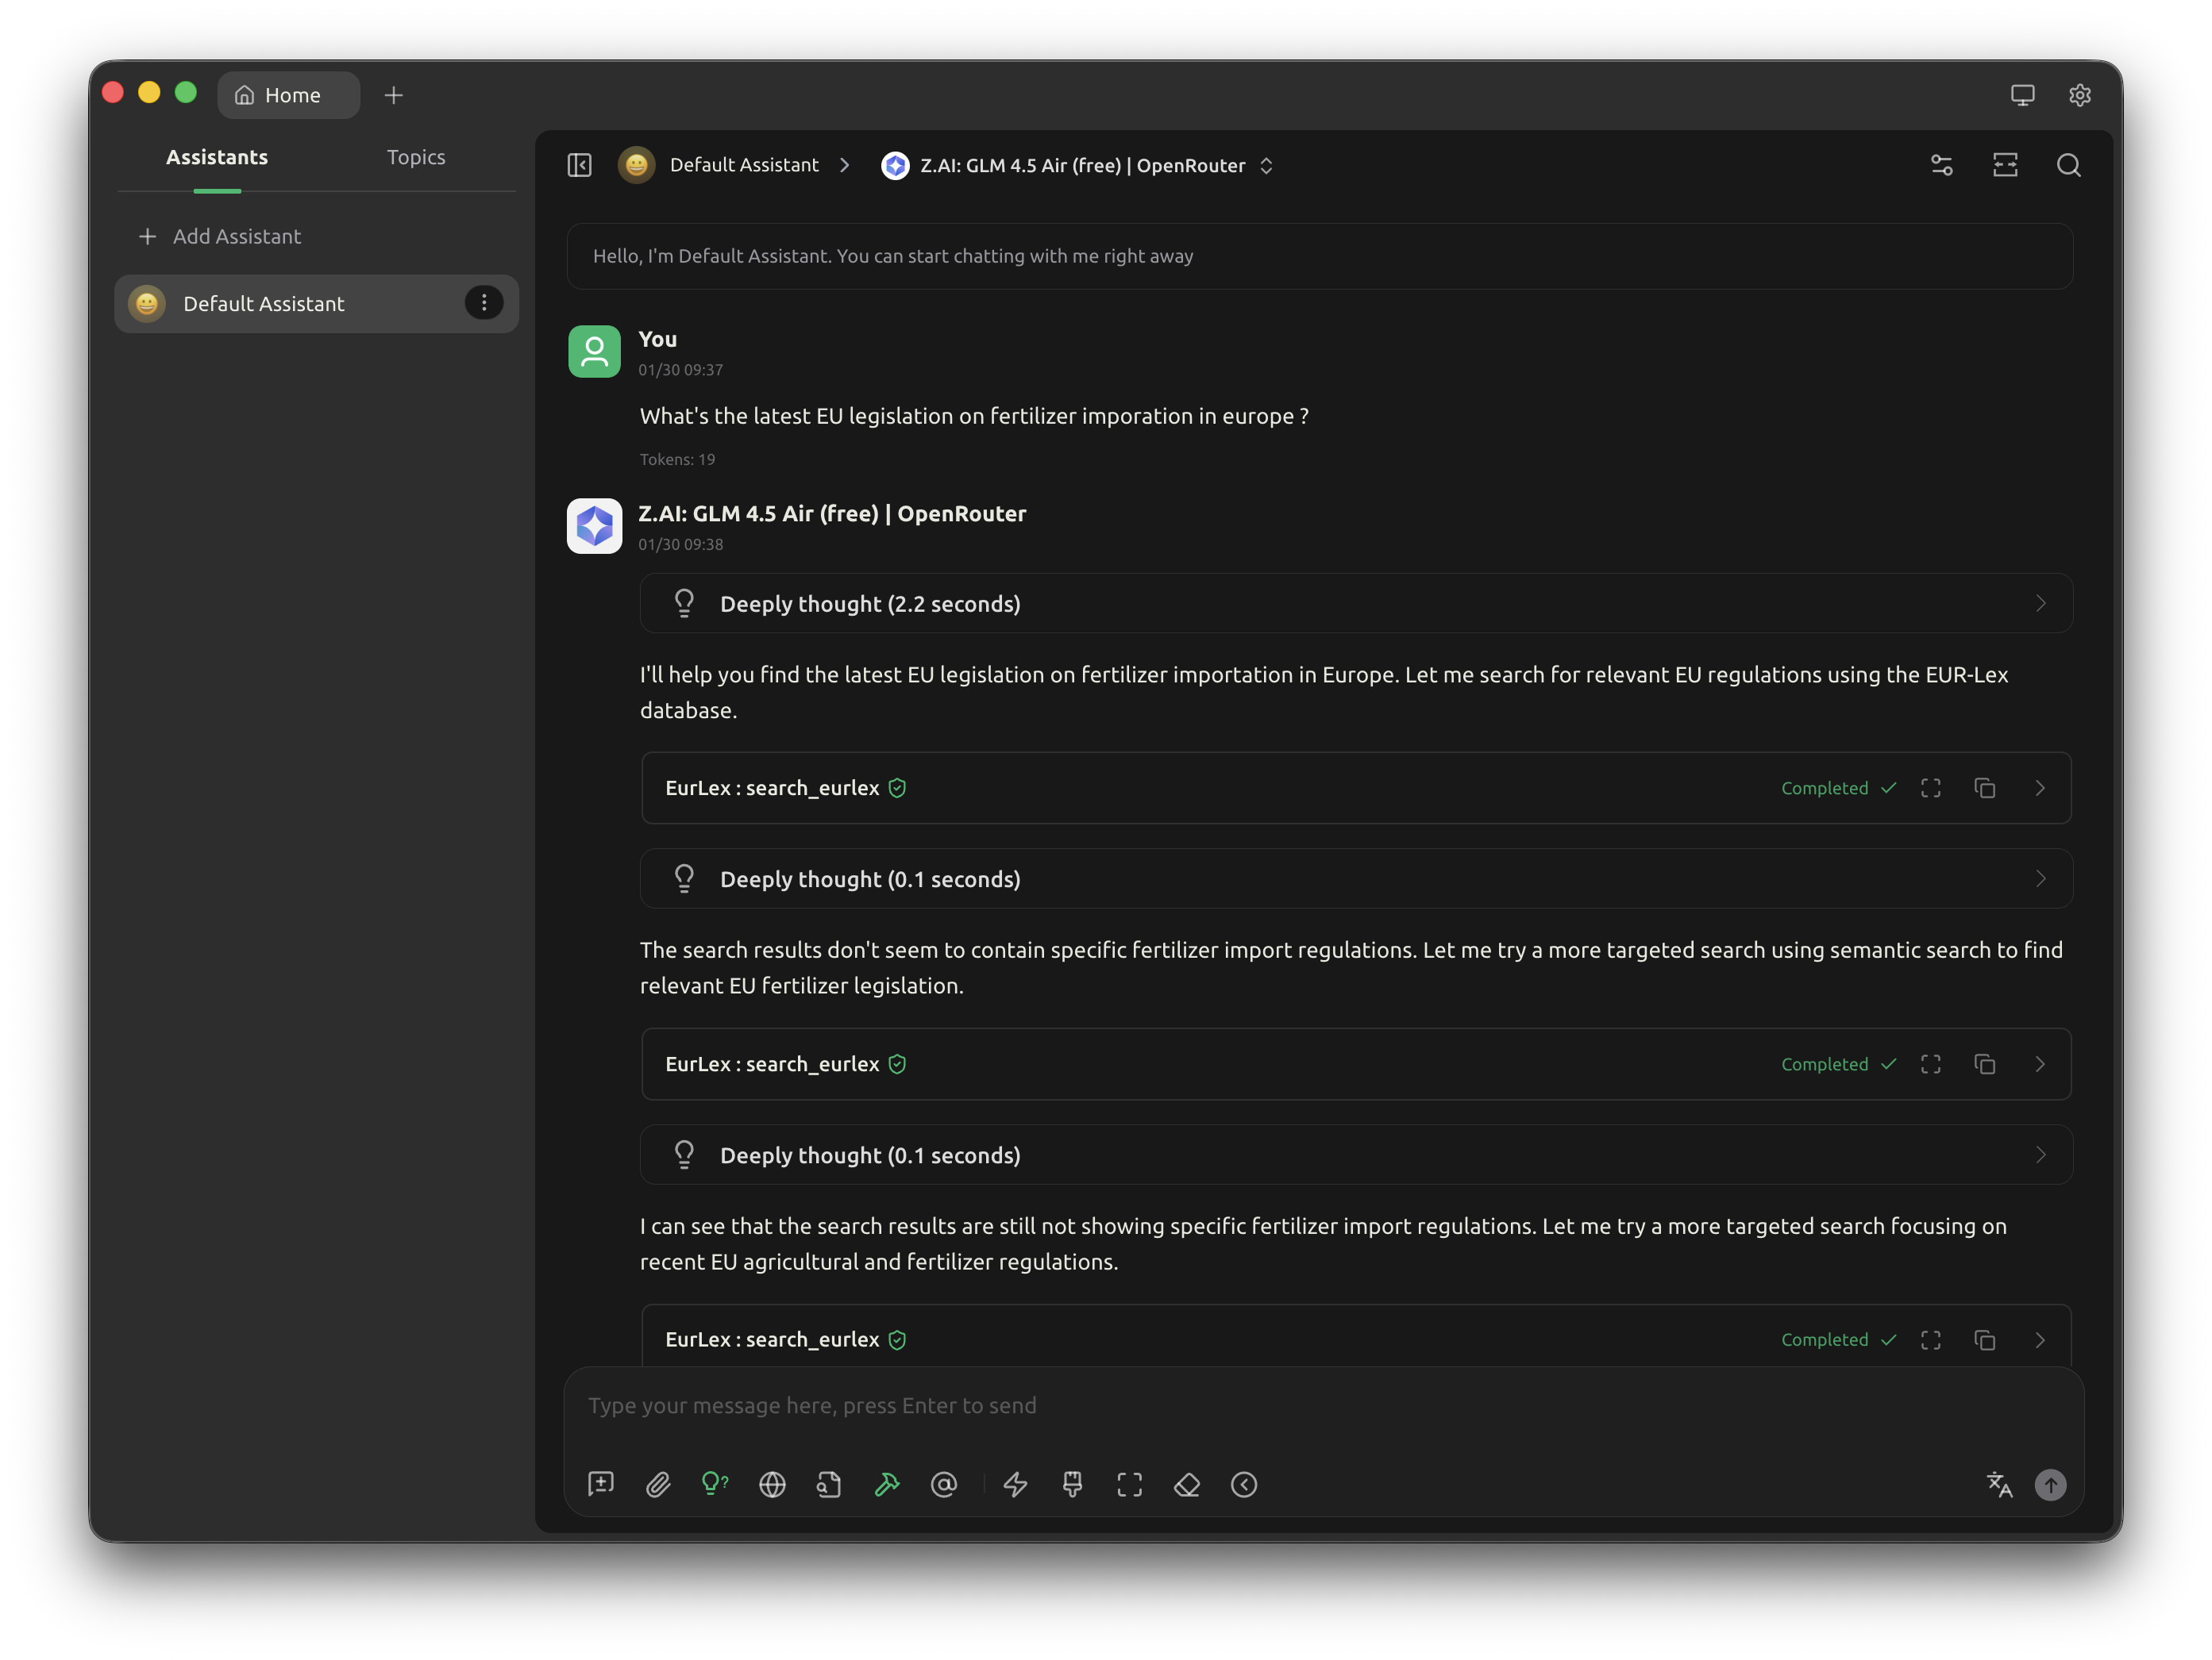Toggle web search globe icon
This screenshot has width=2212, height=1660.
[x=772, y=1484]
